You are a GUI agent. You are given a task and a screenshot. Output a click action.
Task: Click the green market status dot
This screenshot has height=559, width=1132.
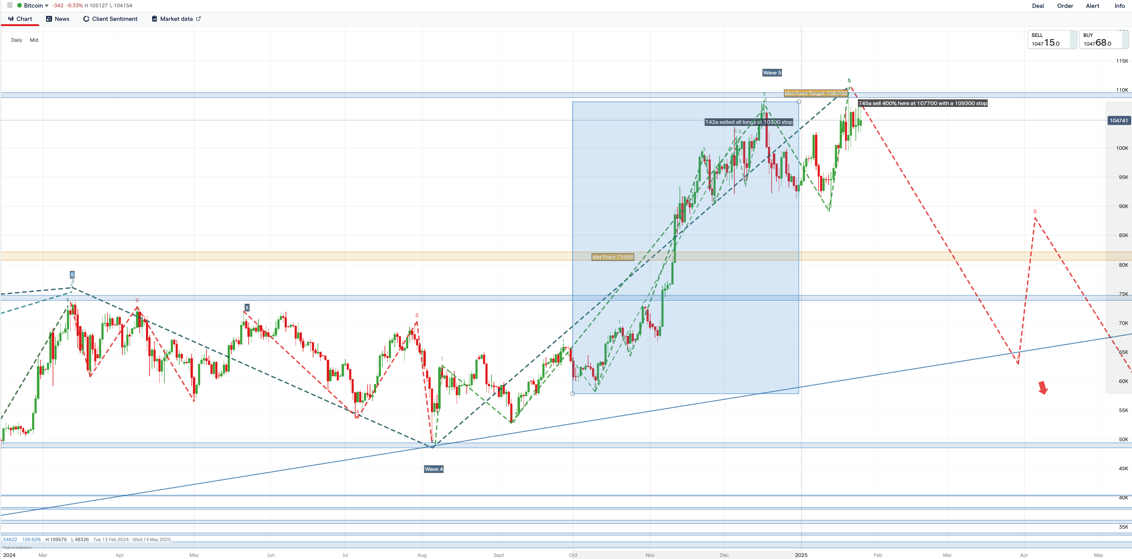coord(19,6)
